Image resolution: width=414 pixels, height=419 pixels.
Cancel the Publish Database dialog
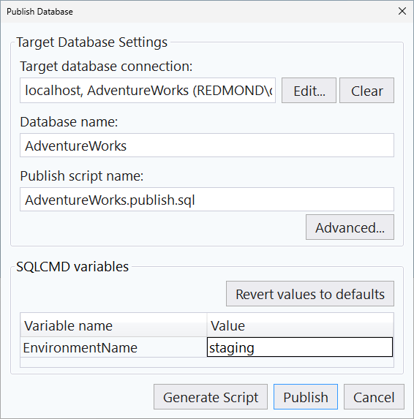(374, 397)
